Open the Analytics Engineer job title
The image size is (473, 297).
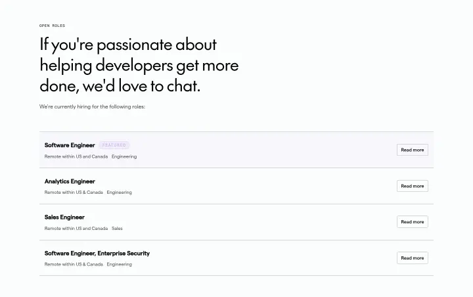tap(70, 181)
